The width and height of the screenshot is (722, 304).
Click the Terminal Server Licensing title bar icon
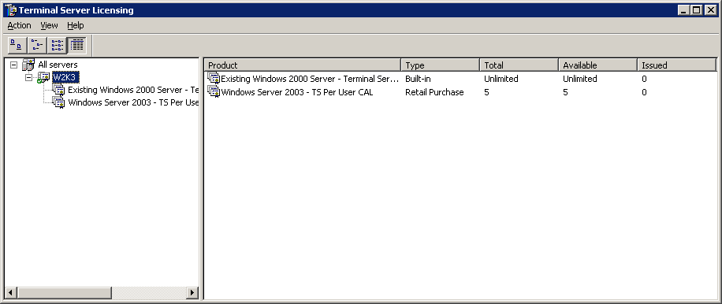(x=10, y=10)
